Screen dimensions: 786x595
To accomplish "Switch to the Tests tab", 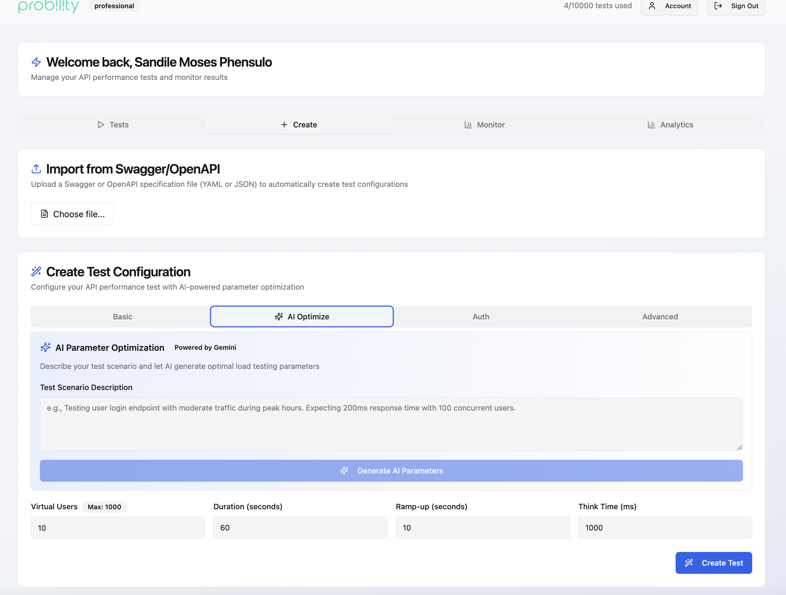I will [x=113, y=125].
